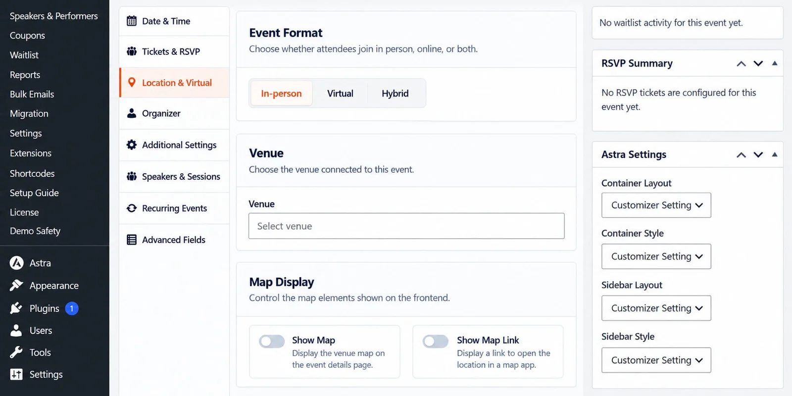
Task: Click the Plugins plug icon
Action: (16, 308)
